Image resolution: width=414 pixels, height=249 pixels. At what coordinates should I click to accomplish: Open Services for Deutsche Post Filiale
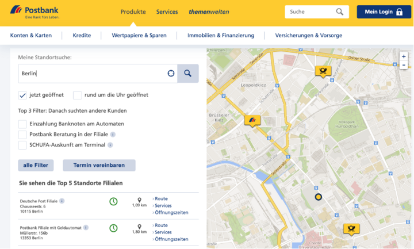[163, 205]
